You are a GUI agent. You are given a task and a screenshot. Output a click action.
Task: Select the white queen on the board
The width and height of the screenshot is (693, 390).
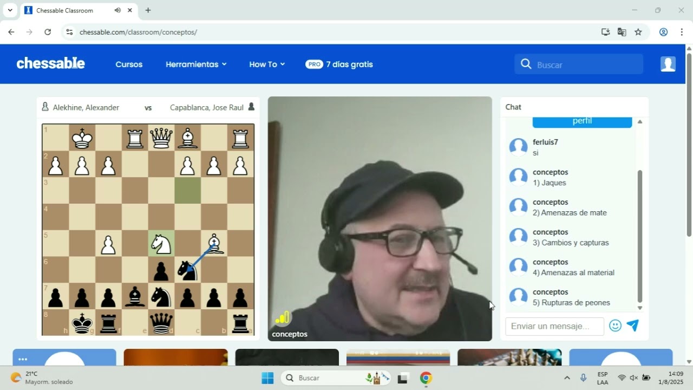point(161,139)
